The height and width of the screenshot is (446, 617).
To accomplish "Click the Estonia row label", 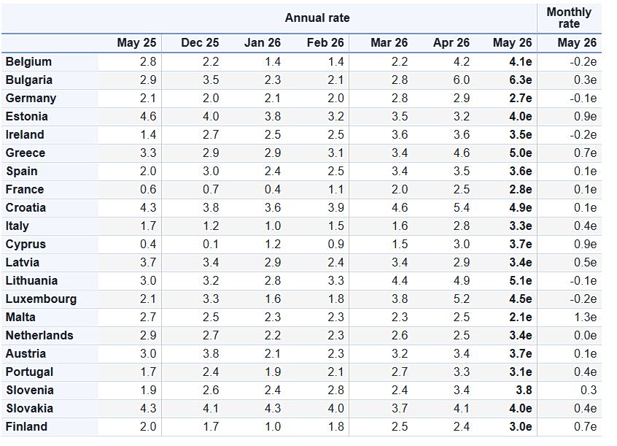I will pyautogui.click(x=27, y=116).
